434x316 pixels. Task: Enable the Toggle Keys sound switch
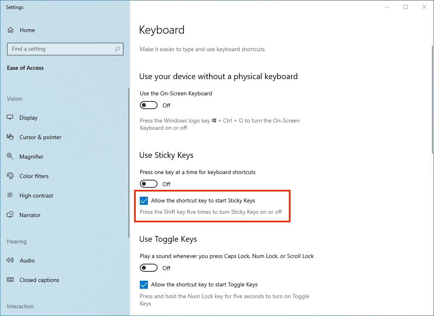pos(149,268)
